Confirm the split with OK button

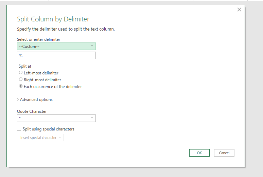(199, 153)
